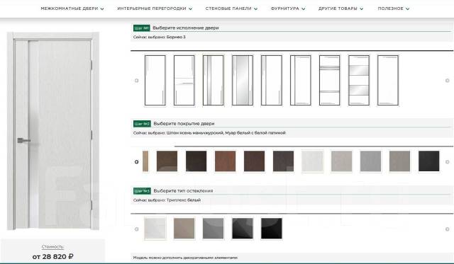Choose the dark grey-brown coating swatch
This screenshot has height=264, width=454.
[284, 161]
